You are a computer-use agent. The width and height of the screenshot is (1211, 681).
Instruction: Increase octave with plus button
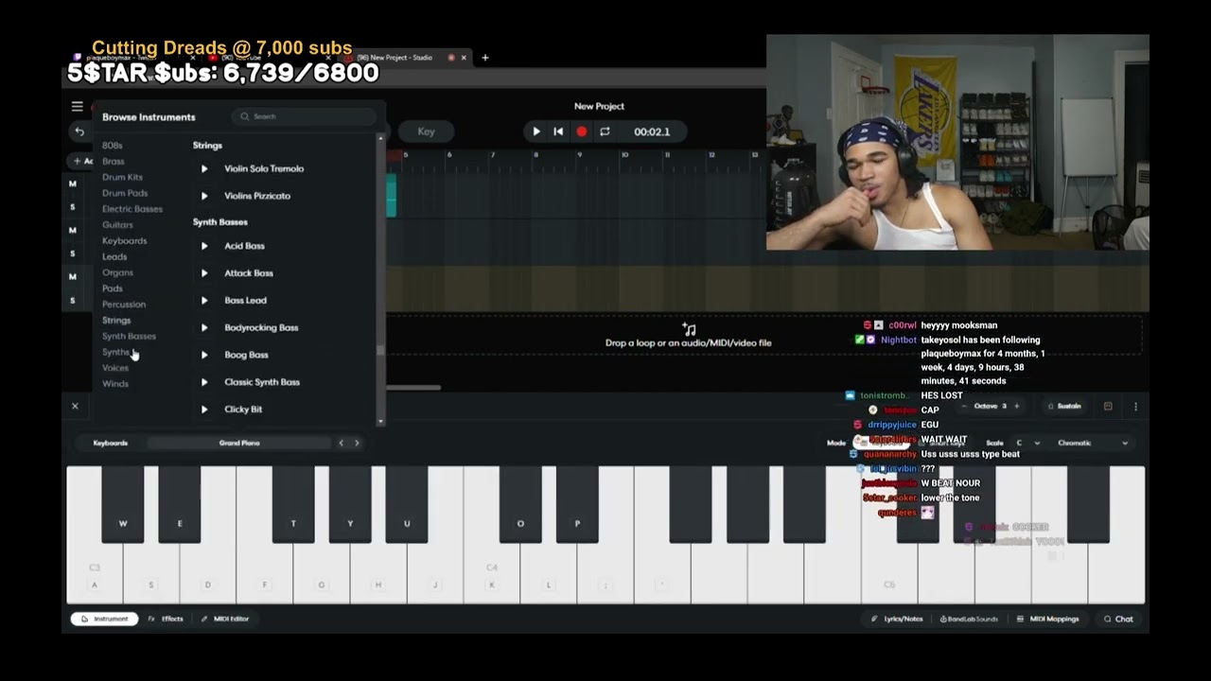(1017, 406)
